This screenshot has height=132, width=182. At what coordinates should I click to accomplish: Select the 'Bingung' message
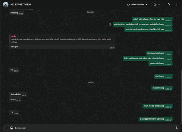(x=16, y=13)
